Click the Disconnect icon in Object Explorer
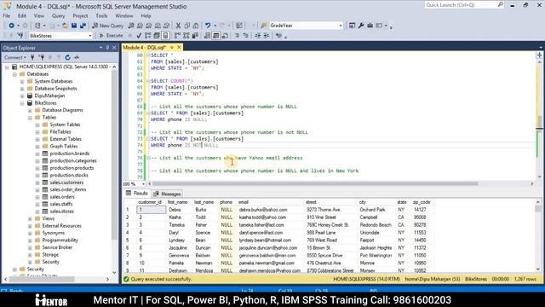 click(42, 57)
